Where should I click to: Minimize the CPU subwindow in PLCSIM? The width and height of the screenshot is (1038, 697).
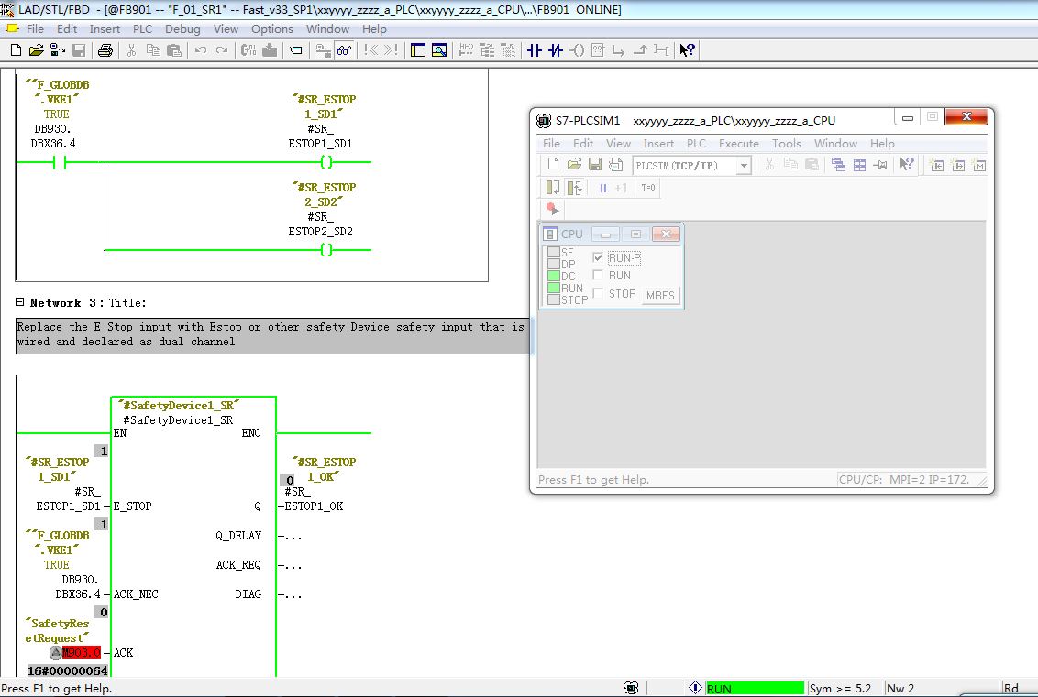tap(605, 234)
